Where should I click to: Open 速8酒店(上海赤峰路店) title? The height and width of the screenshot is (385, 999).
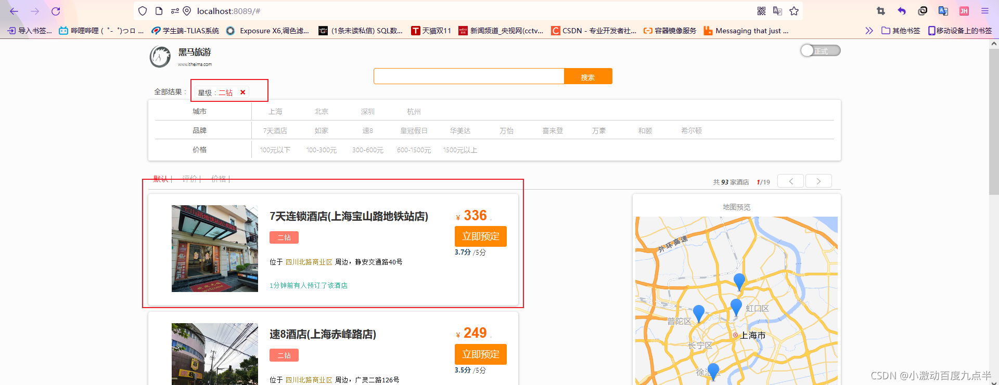coord(323,334)
